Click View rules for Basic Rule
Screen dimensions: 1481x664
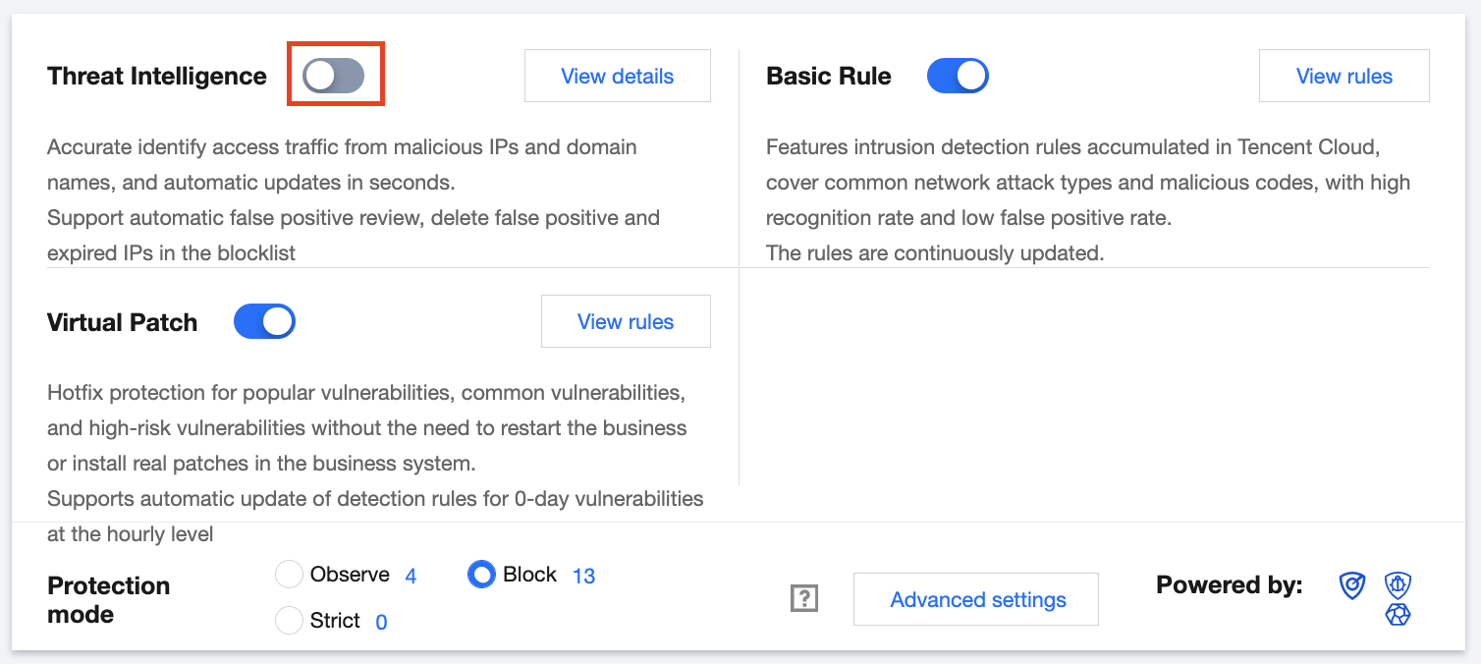[1344, 76]
